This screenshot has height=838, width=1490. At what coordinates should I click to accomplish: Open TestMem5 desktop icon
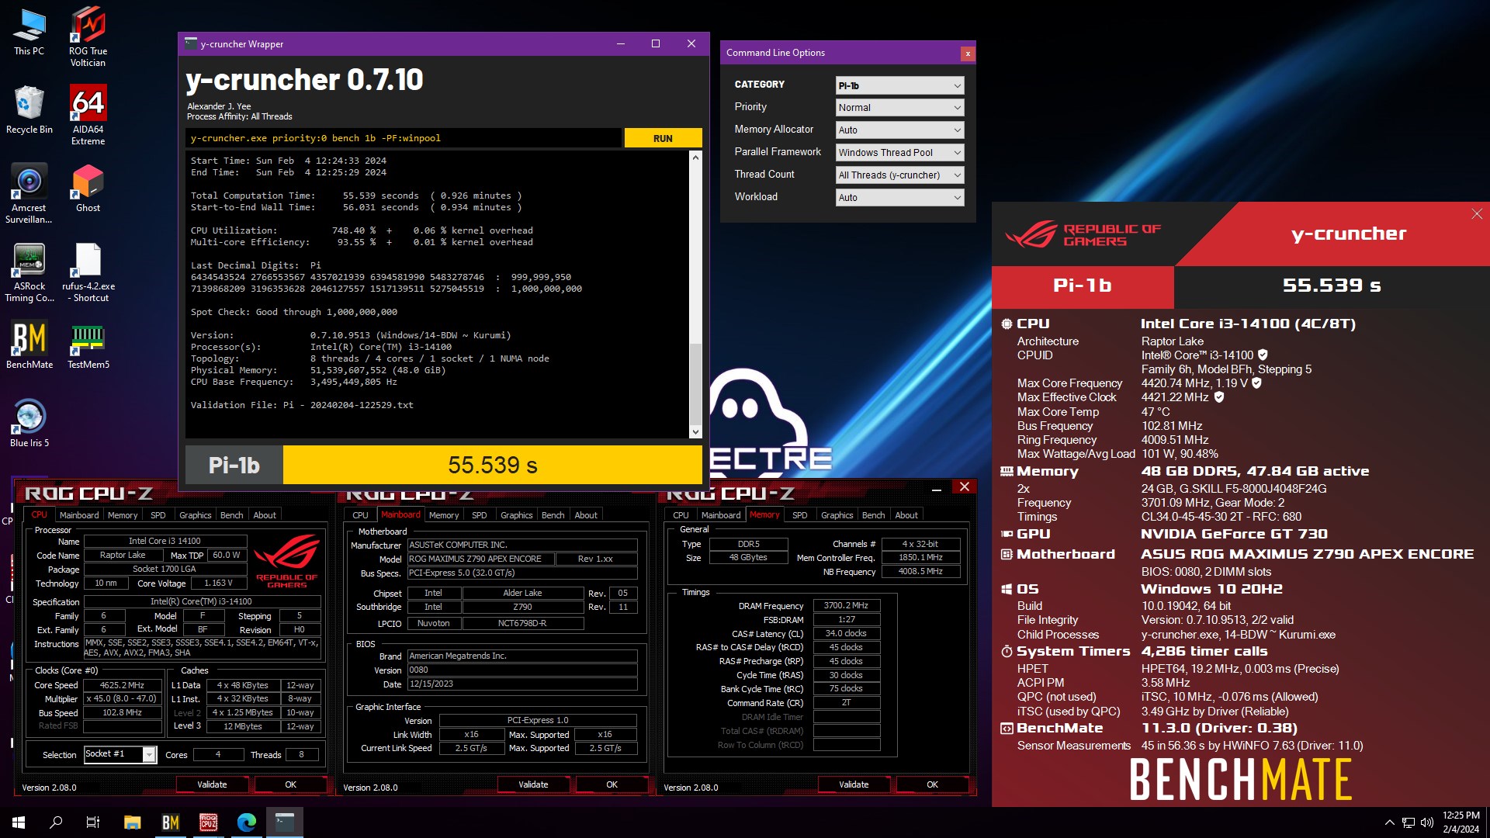pos(88,345)
